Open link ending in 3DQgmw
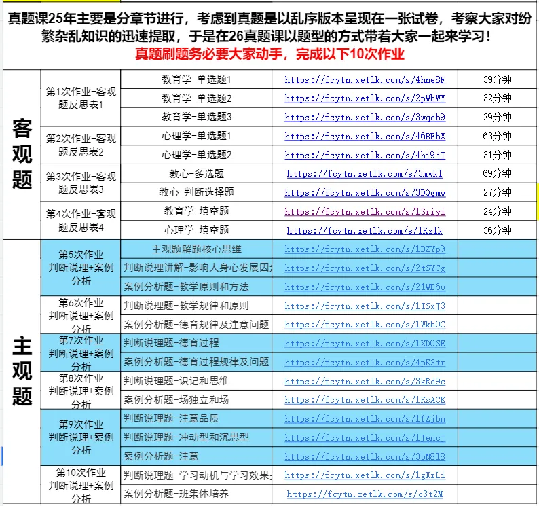Image resolution: width=539 pixels, height=506 pixels. click(x=365, y=193)
